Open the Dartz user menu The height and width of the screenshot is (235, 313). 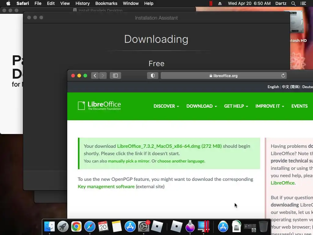(x=281, y=3)
